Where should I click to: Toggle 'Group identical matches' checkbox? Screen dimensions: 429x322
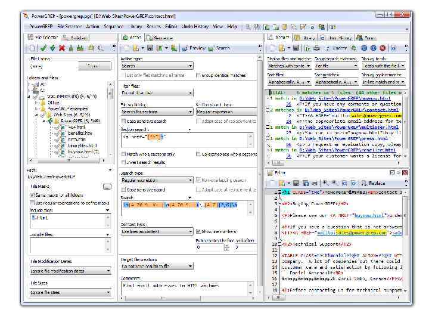pos(198,75)
